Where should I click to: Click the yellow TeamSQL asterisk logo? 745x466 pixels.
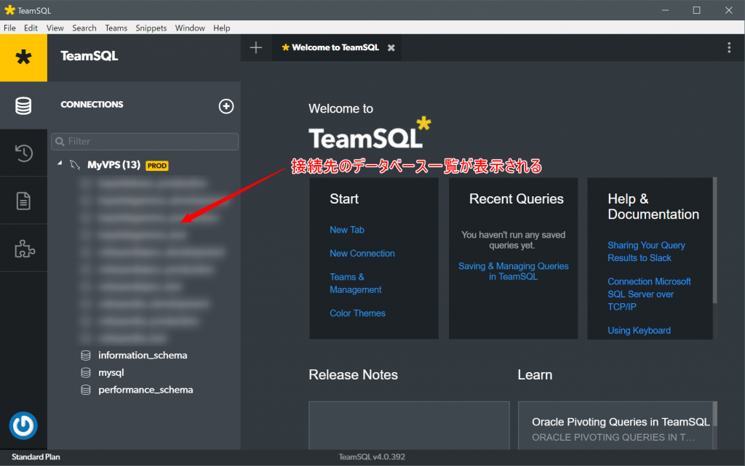[x=23, y=58]
